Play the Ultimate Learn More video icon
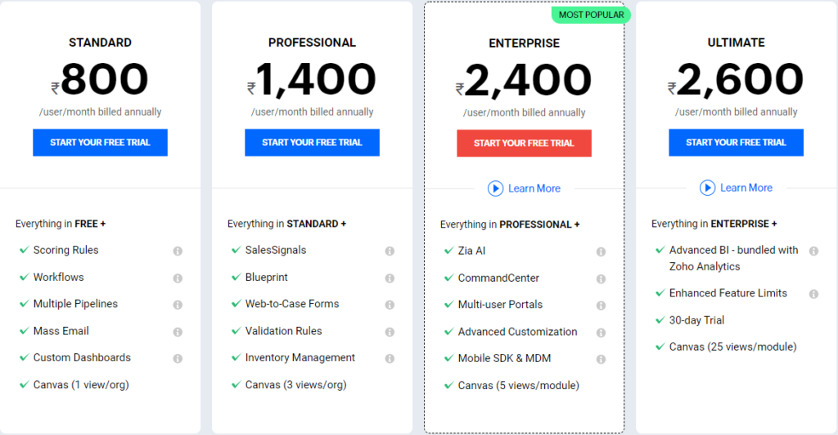The image size is (838, 435). click(708, 188)
